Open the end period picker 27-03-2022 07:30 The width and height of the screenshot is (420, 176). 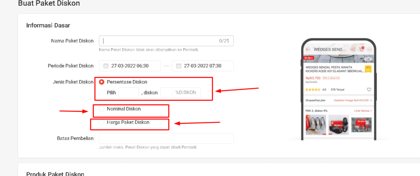point(203,66)
